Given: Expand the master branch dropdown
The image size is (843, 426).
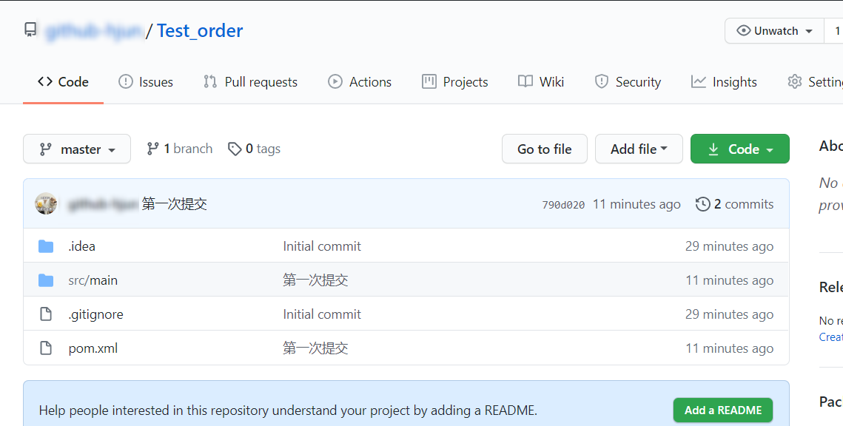Looking at the screenshot, I should click(x=77, y=149).
